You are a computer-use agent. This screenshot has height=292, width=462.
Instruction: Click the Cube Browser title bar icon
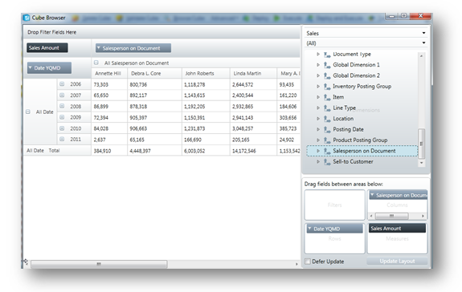pos(27,18)
